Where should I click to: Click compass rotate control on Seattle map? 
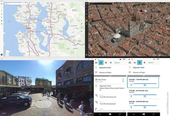pyautogui.click(x=82, y=20)
